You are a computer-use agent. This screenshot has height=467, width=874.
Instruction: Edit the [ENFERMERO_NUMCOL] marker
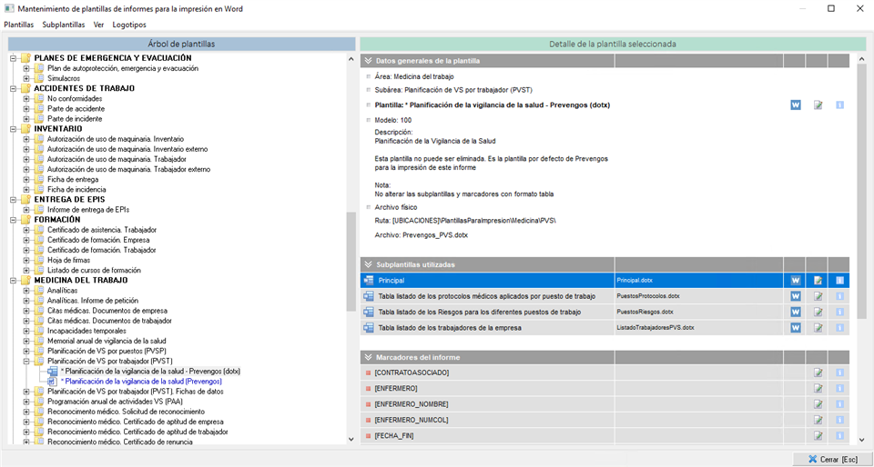click(x=818, y=420)
